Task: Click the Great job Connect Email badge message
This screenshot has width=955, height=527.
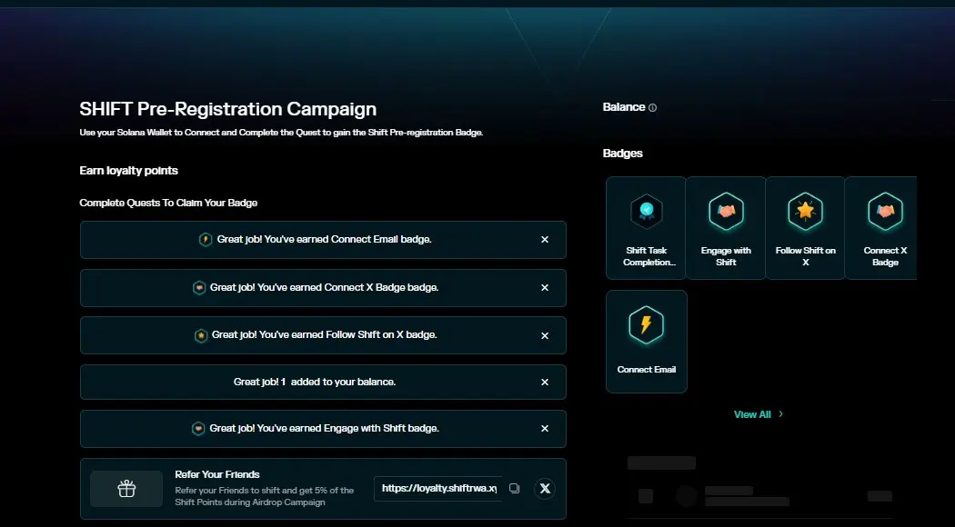Action: 324,240
